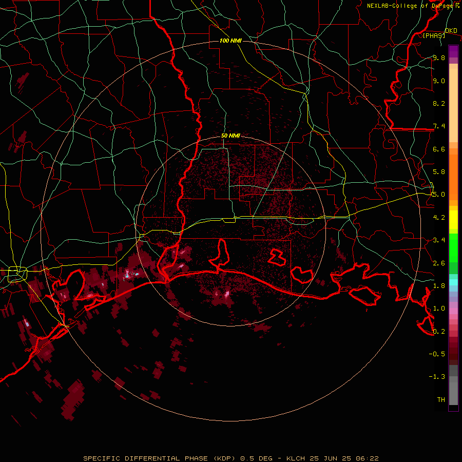Screen dimensions: 462x462
Task: Select the 7.4 scale value
Action: (x=439, y=126)
